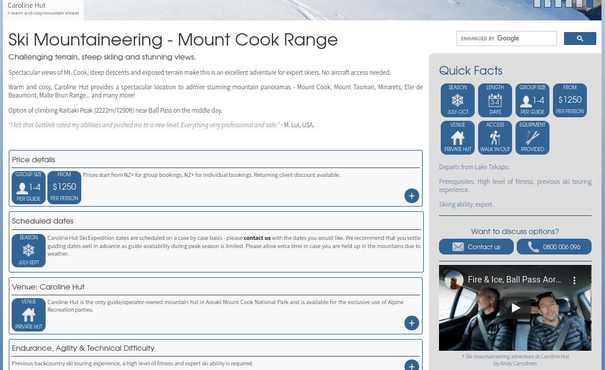
Task: Click the Prerequisites fitness text
Action: (515, 186)
